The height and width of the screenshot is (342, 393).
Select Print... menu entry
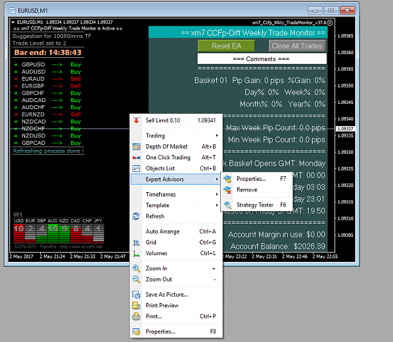176,316
